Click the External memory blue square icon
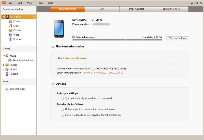The height and width of the screenshot is (140, 204). (73, 37)
